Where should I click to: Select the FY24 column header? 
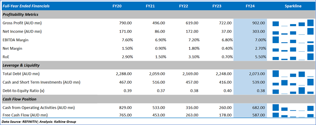coord(250,6)
